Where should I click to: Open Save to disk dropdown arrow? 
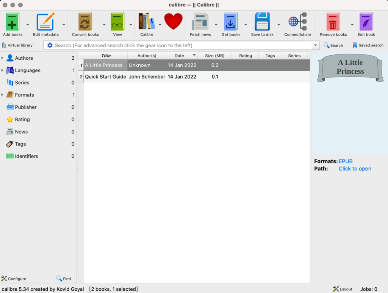tap(278, 25)
